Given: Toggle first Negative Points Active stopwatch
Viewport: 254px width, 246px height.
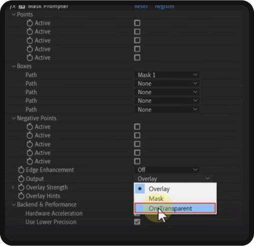Looking at the screenshot, I should [30, 126].
